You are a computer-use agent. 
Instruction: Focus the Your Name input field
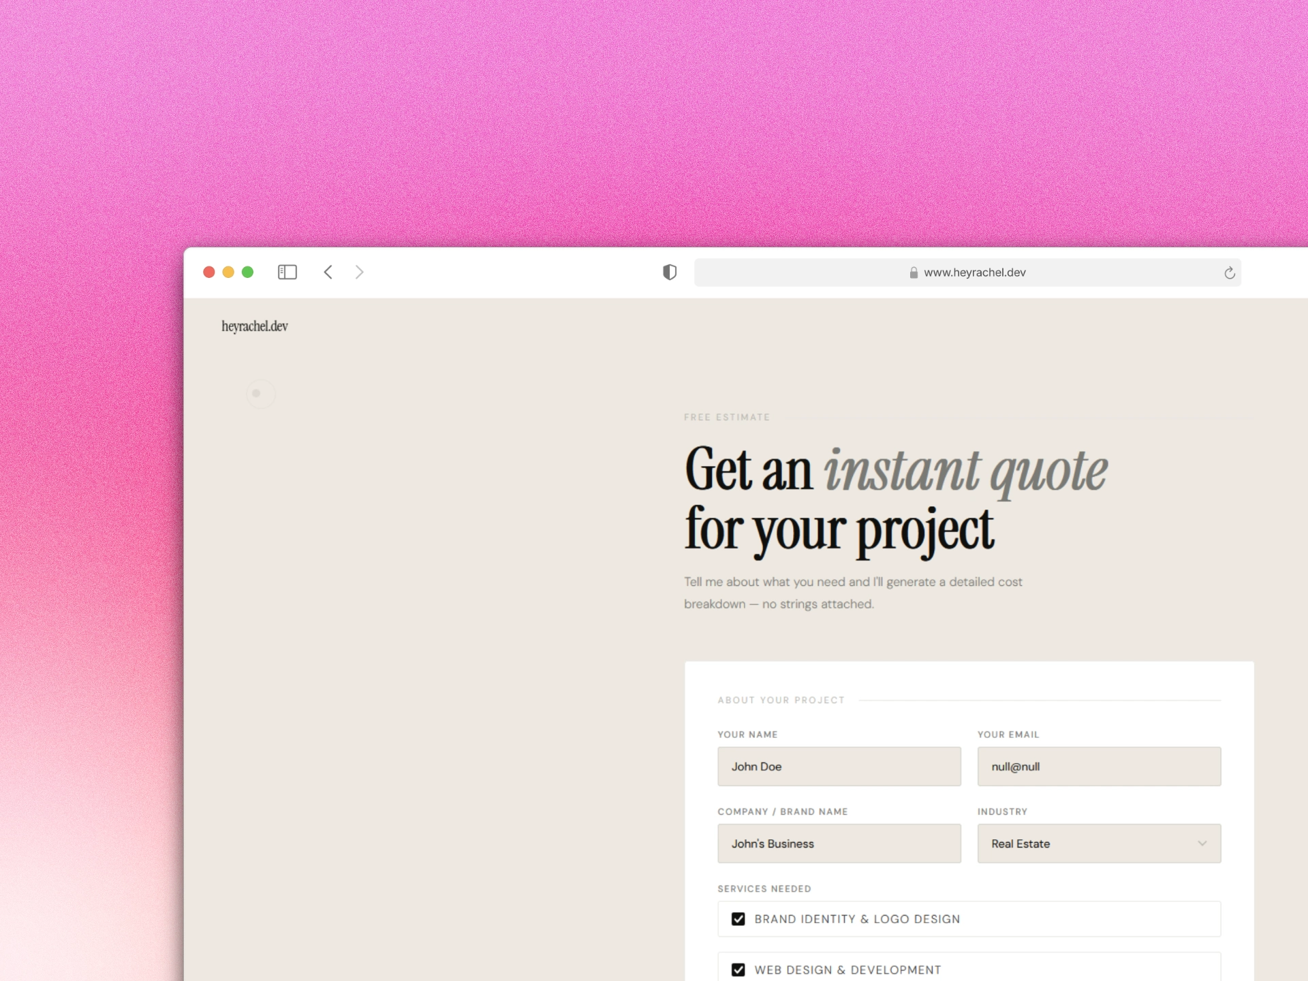point(839,766)
